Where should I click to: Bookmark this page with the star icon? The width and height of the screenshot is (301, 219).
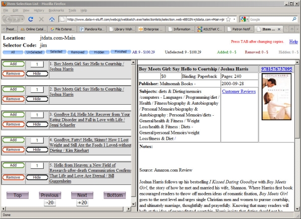[228, 19]
